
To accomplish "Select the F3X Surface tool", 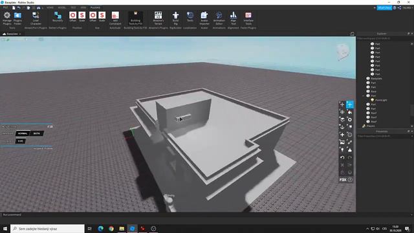I will tap(342, 120).
